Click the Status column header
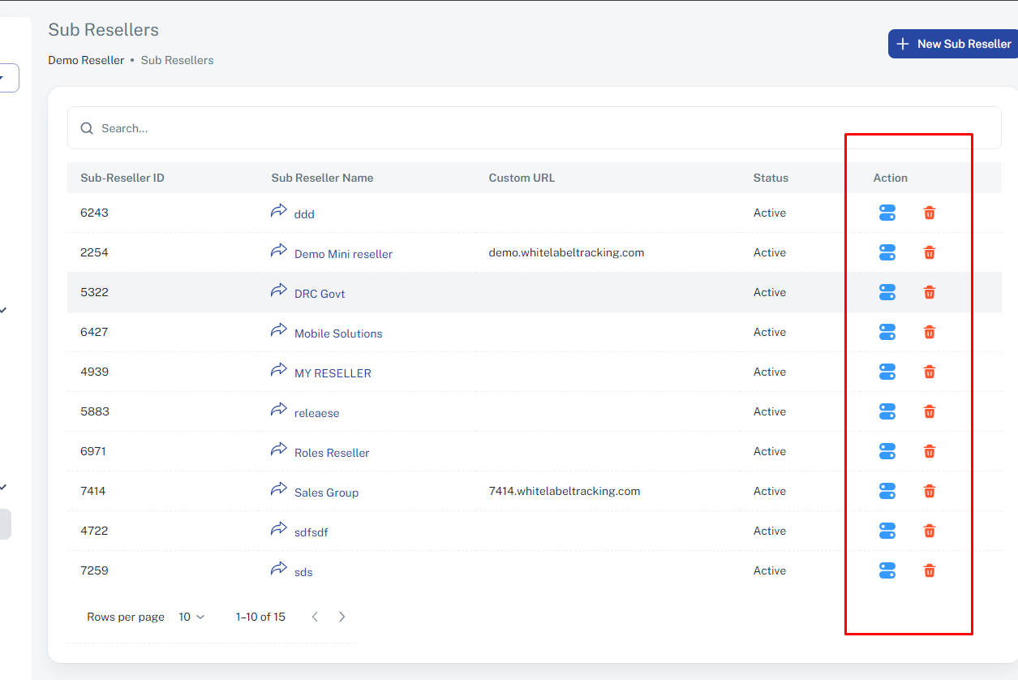This screenshot has width=1018, height=680. click(x=771, y=178)
